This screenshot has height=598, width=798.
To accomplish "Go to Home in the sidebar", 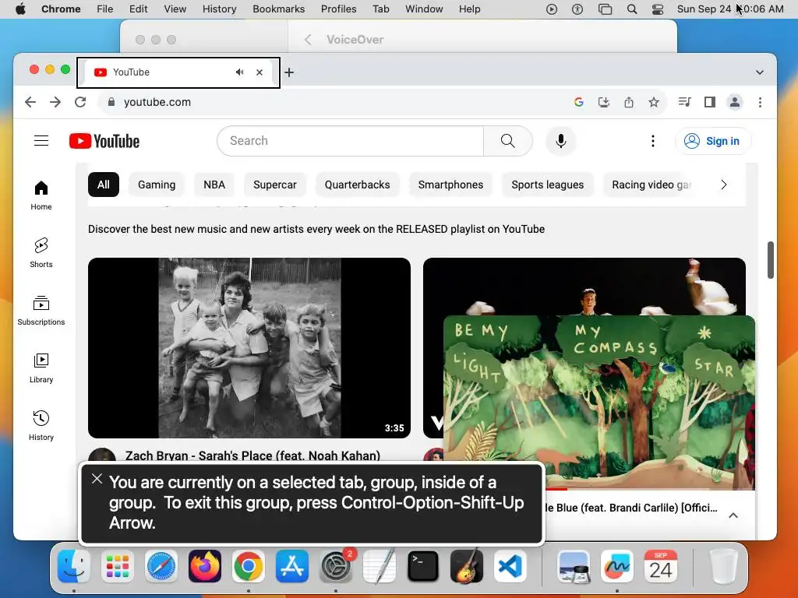I will (x=41, y=195).
